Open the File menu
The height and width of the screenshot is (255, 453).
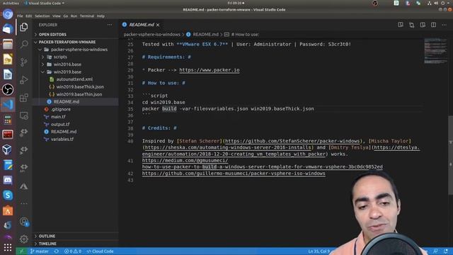(20, 16)
